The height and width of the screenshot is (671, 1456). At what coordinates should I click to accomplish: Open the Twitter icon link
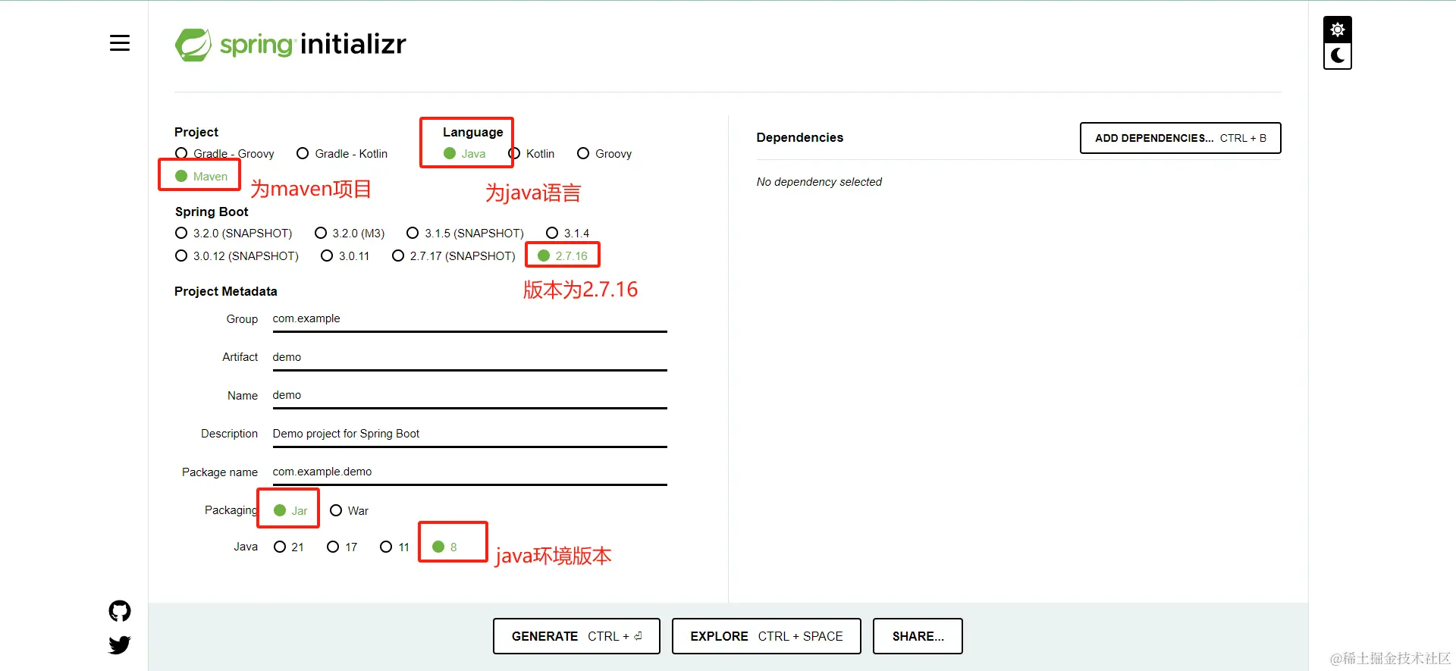pos(120,645)
